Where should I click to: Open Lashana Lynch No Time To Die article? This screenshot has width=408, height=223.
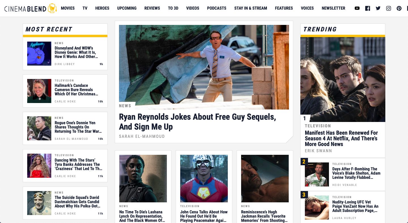142,216
